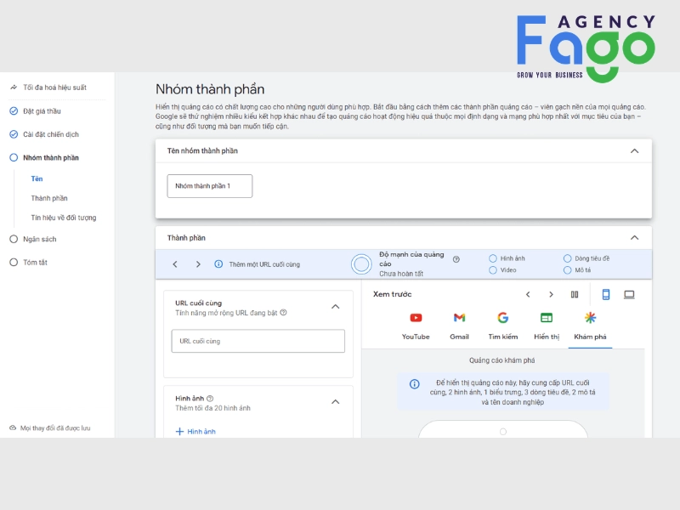This screenshot has height=510, width=680.
Task: Click the Google search logo icon
Action: coord(502,318)
